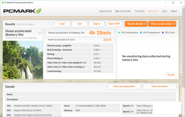This screenshot has width=185, height=117.
Task: Click the result date 2017/11/16 text
Action: pos(26,25)
